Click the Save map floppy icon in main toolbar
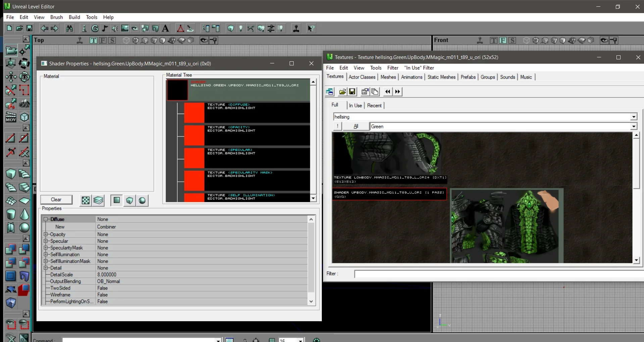 click(30, 28)
